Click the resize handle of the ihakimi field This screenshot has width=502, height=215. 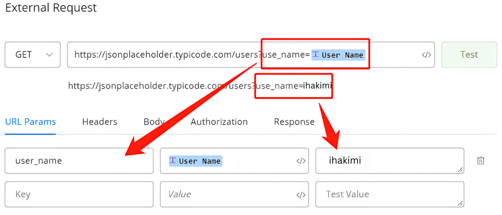coord(460,171)
